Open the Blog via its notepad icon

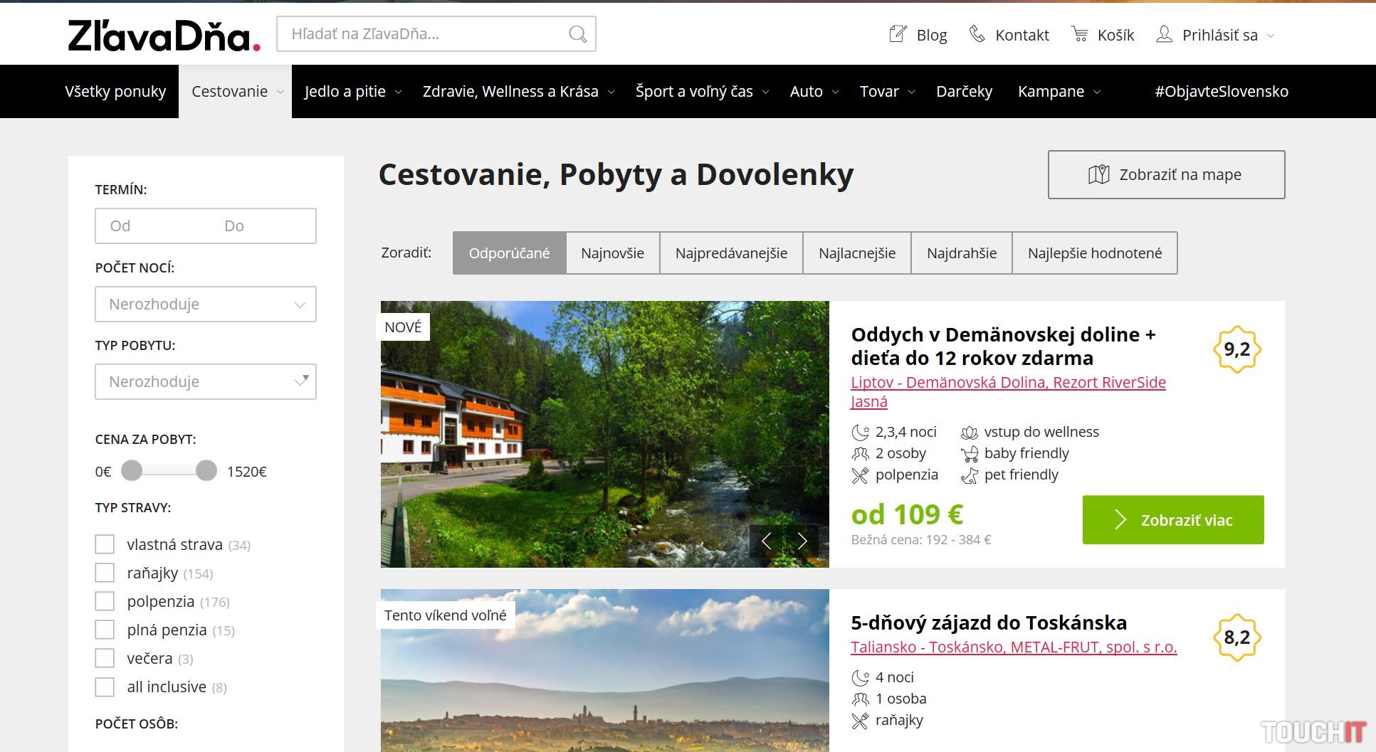(x=898, y=34)
